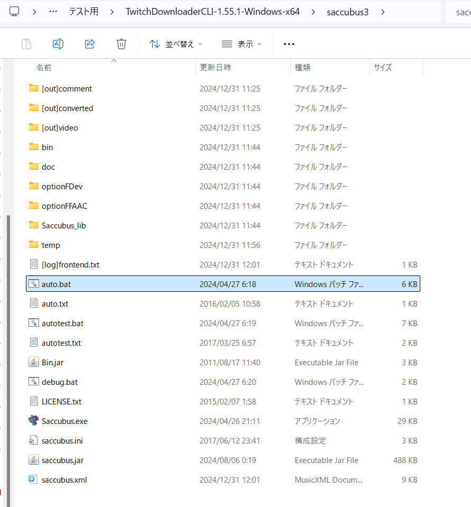Select the [out]video folder

pyautogui.click(x=60, y=128)
